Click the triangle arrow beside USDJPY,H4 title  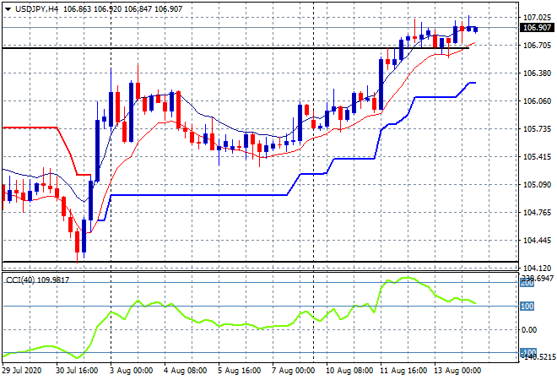(8, 9)
